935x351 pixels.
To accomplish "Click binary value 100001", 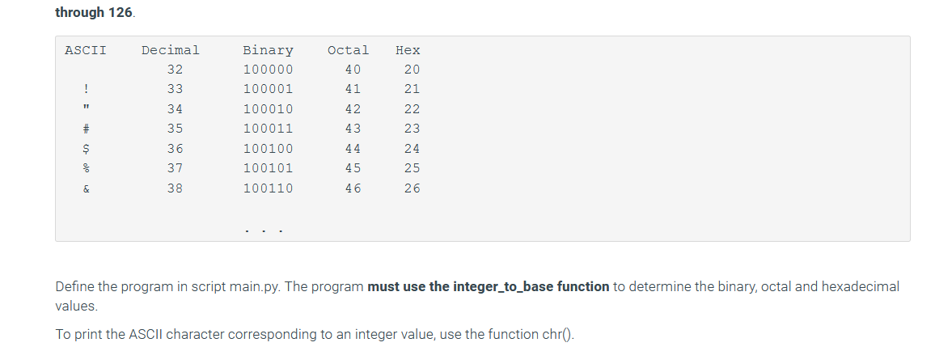I will point(268,90).
